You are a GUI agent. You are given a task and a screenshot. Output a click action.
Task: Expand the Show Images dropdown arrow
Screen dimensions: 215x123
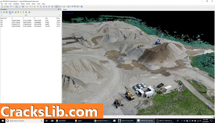80,6
